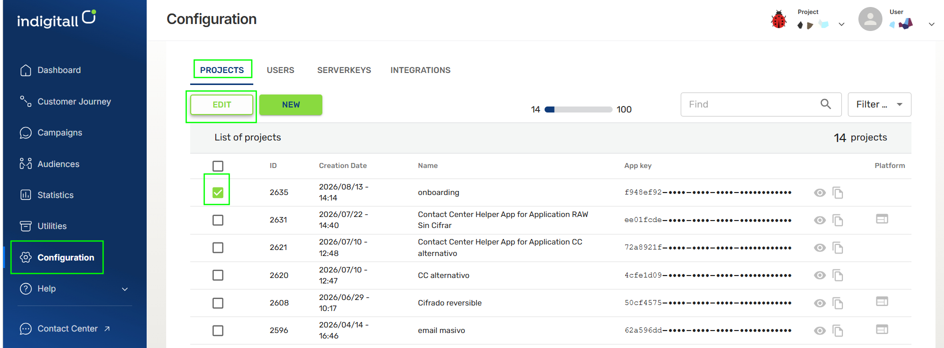Click the Configuration gear icon
The image size is (944, 348).
(26, 257)
